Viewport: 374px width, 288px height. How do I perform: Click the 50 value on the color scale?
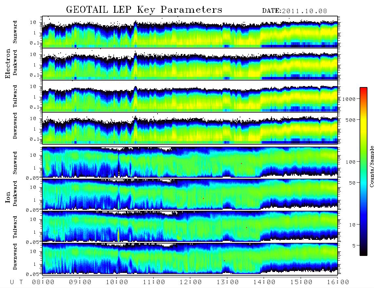(352, 183)
